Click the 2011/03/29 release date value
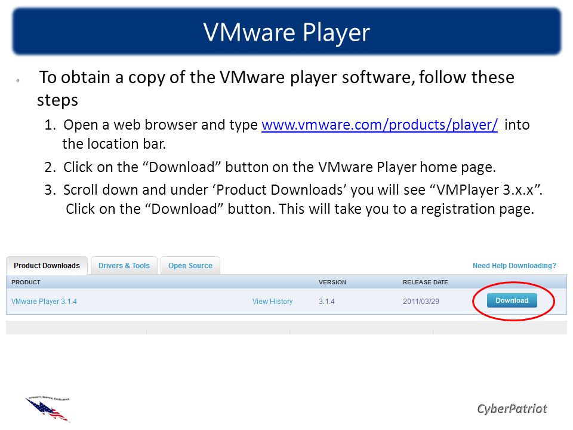Image resolution: width=573 pixels, height=430 pixels. 421,301
